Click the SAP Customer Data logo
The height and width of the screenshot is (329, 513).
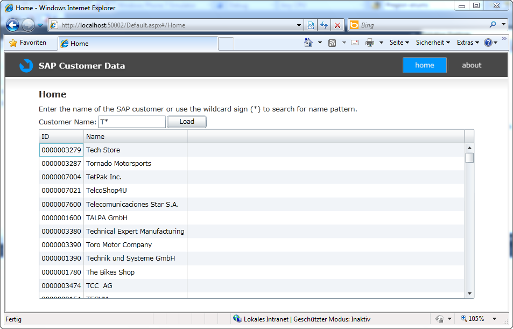pyautogui.click(x=26, y=66)
